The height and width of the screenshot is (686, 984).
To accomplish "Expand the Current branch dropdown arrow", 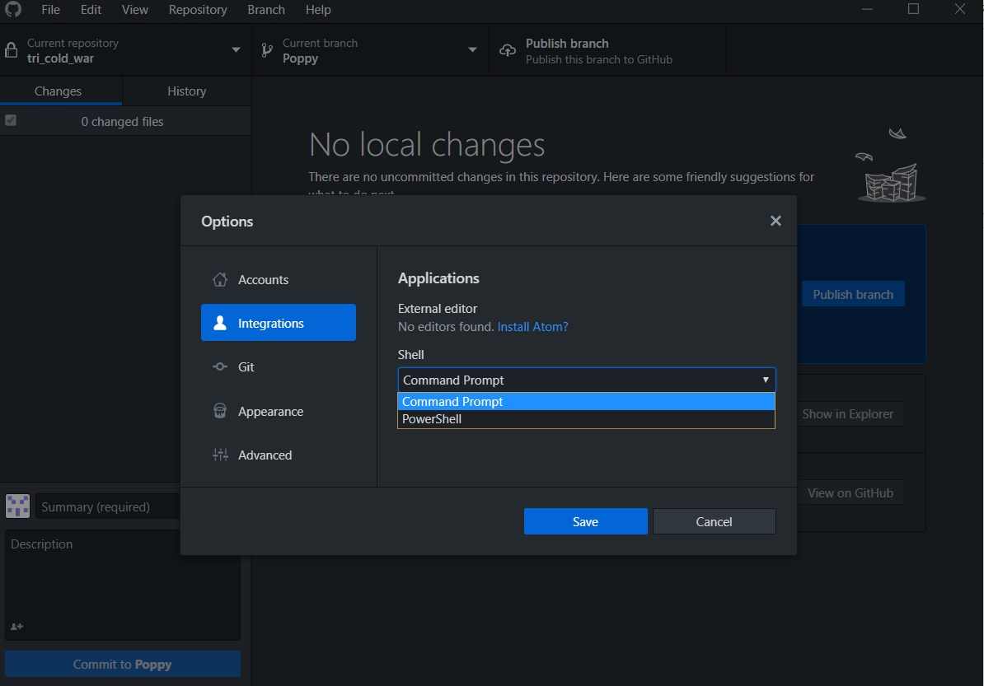I will pos(472,49).
